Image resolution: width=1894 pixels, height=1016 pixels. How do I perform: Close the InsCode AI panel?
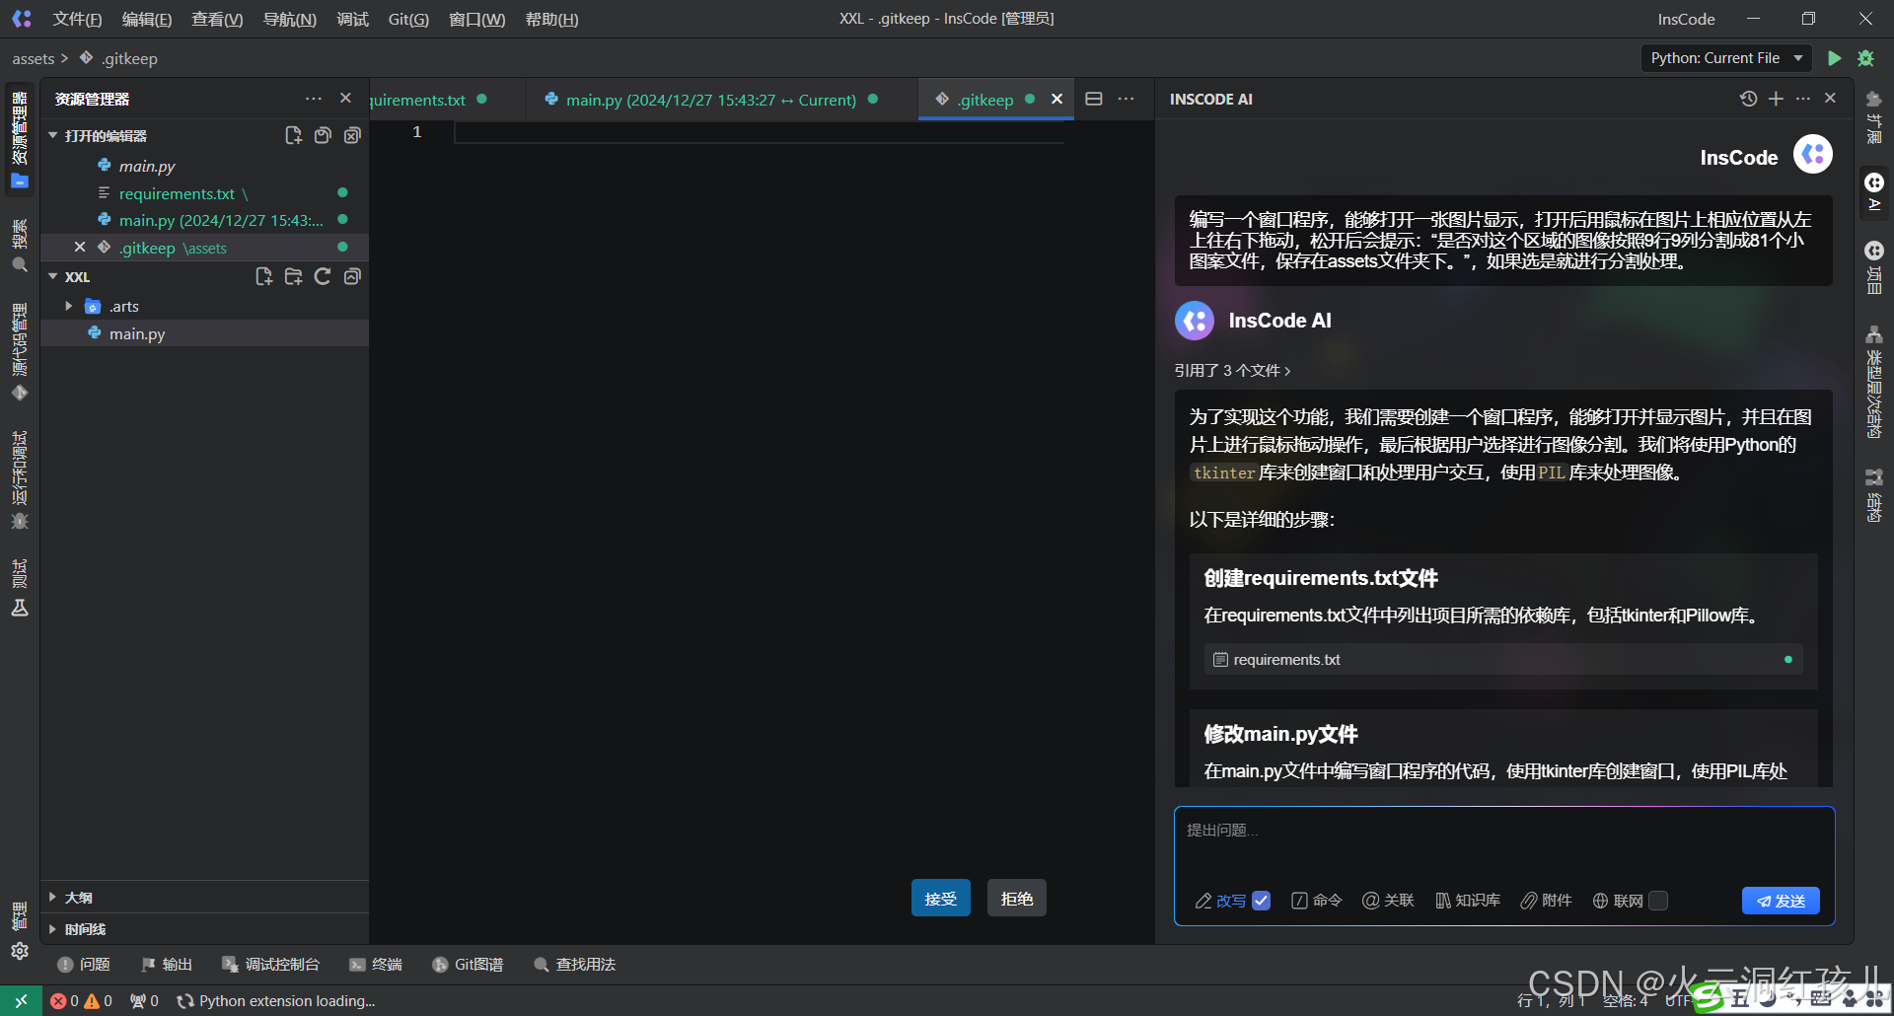click(1831, 99)
